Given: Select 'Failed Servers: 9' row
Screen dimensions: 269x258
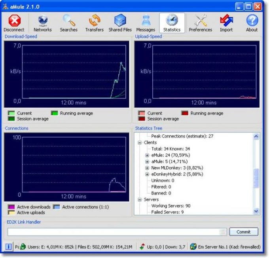Looking at the screenshot, I should 167,212.
